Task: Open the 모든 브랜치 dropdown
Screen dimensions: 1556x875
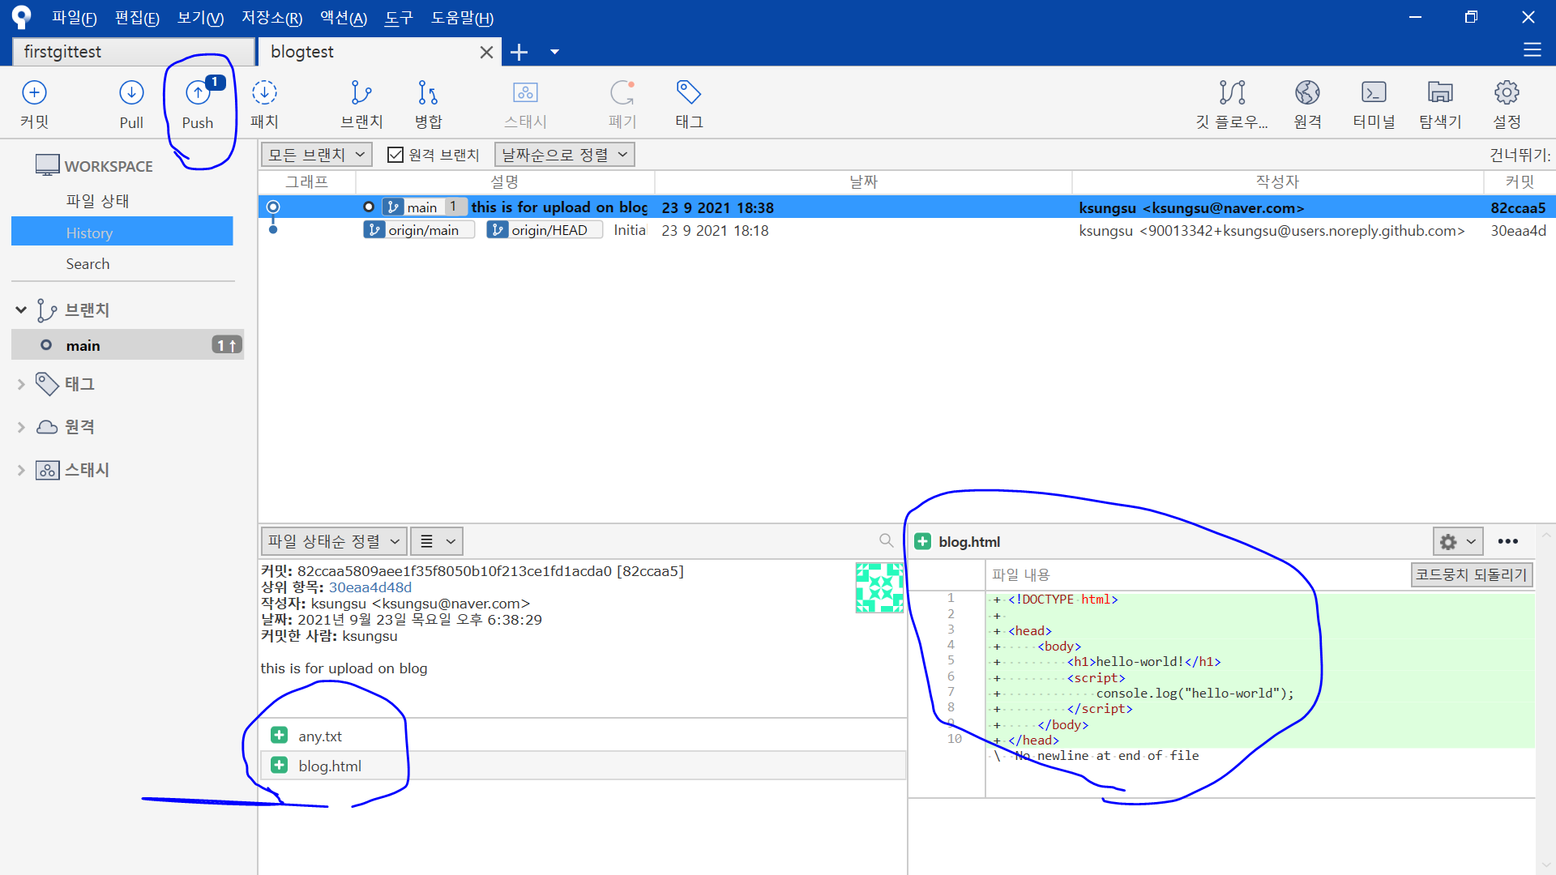Action: tap(316, 155)
